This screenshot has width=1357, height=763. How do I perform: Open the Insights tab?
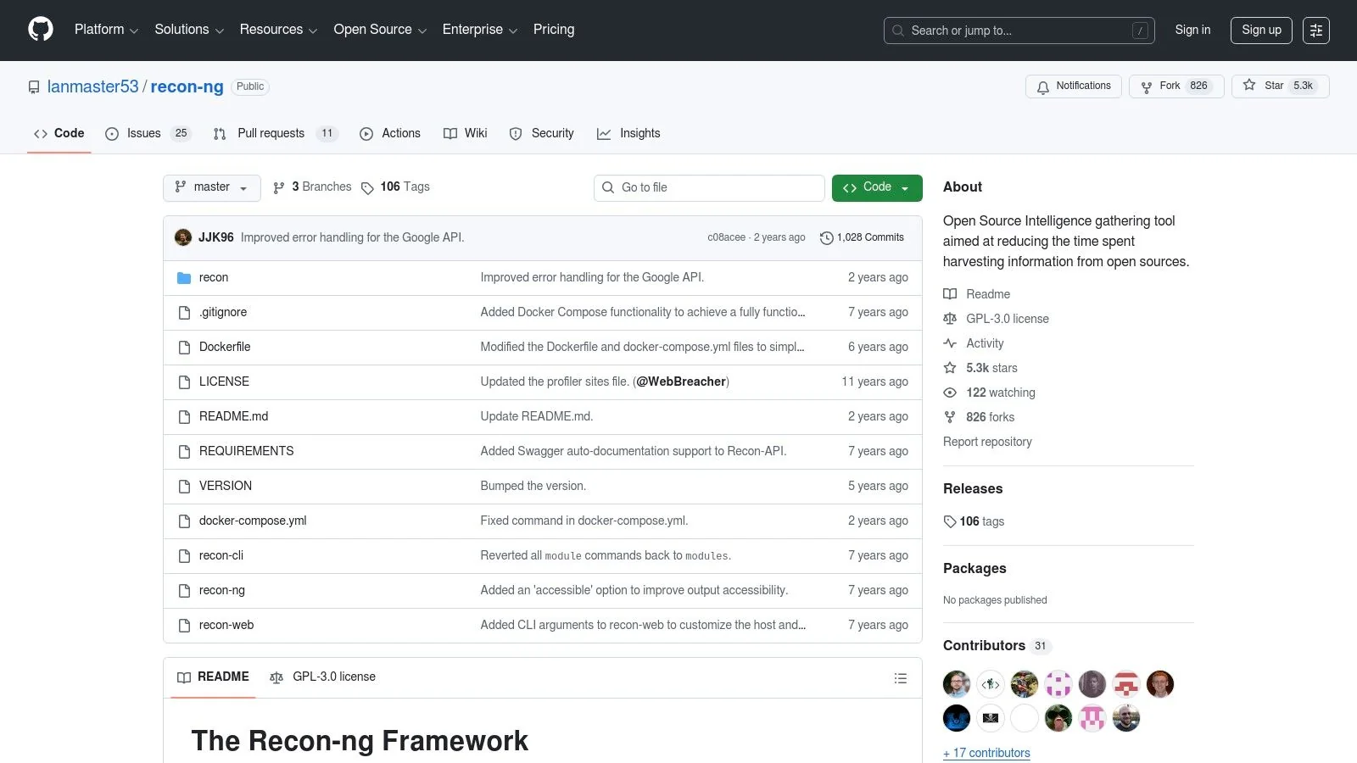tap(628, 133)
